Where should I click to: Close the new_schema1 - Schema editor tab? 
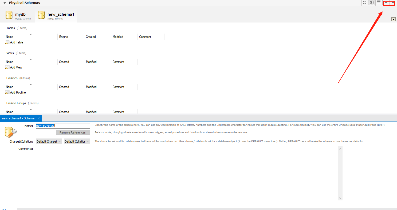[x=39, y=118]
